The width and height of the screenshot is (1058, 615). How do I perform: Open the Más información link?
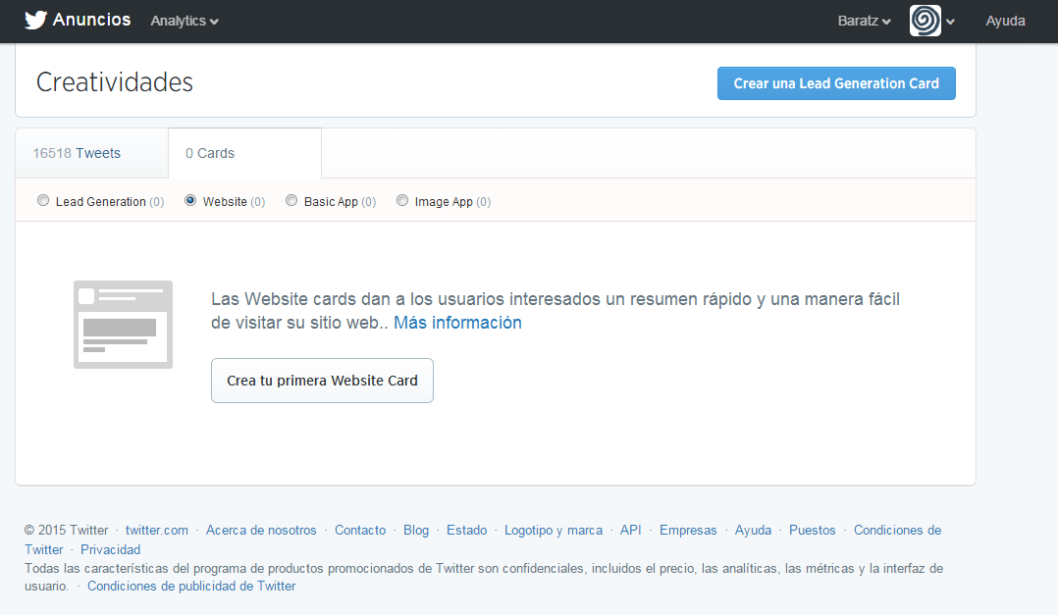457,323
